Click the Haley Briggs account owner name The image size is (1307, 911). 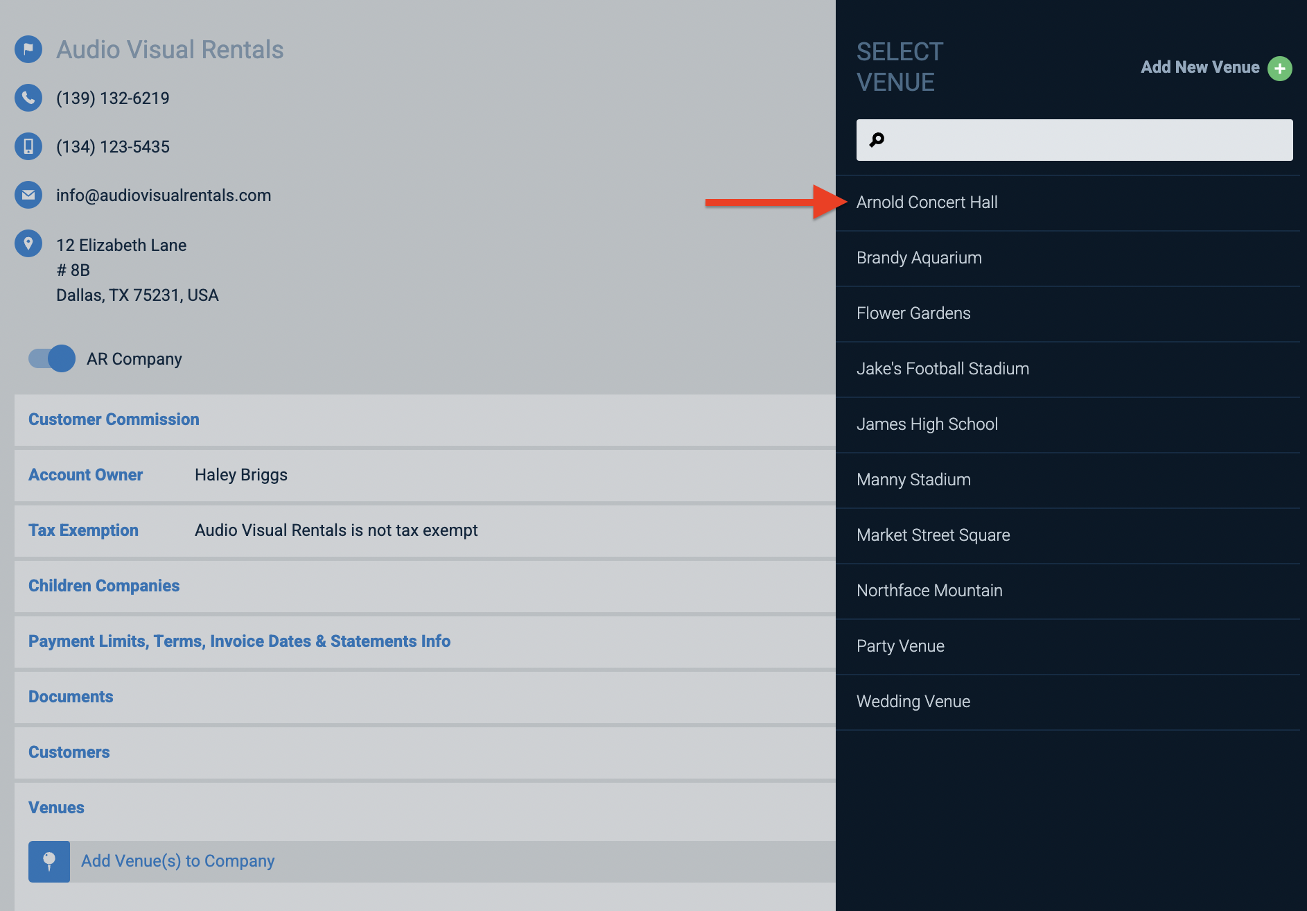(x=241, y=475)
